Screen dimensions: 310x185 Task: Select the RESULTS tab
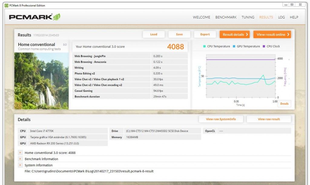tap(266, 17)
